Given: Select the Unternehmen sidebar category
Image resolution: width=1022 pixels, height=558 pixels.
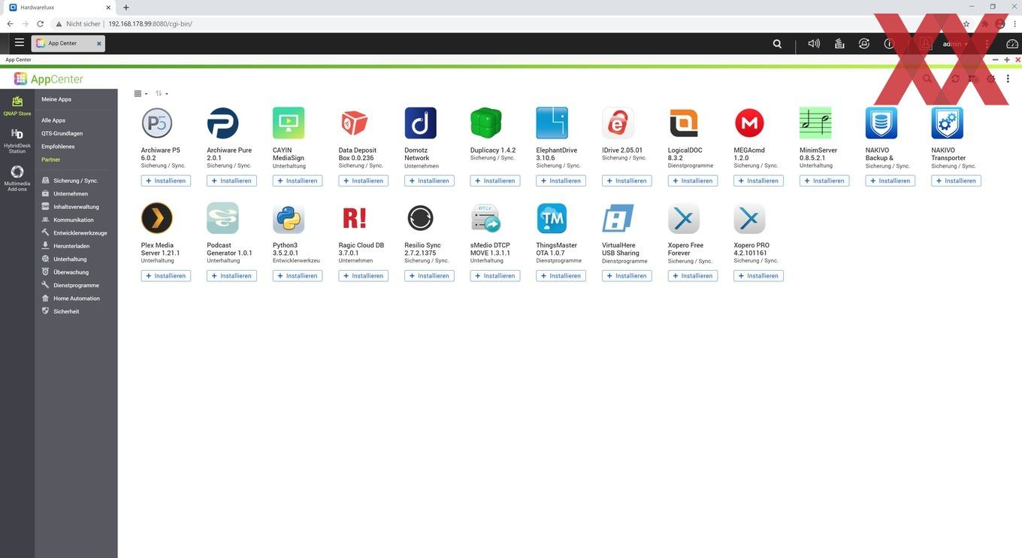Looking at the screenshot, I should tap(71, 194).
